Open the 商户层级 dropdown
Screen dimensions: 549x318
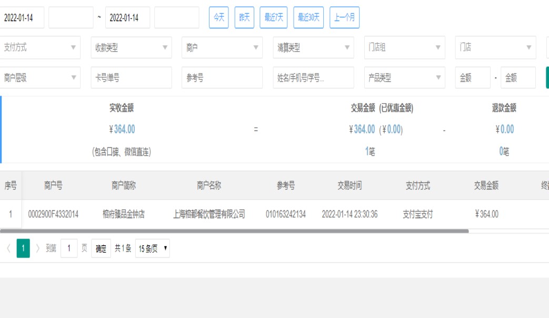click(40, 78)
